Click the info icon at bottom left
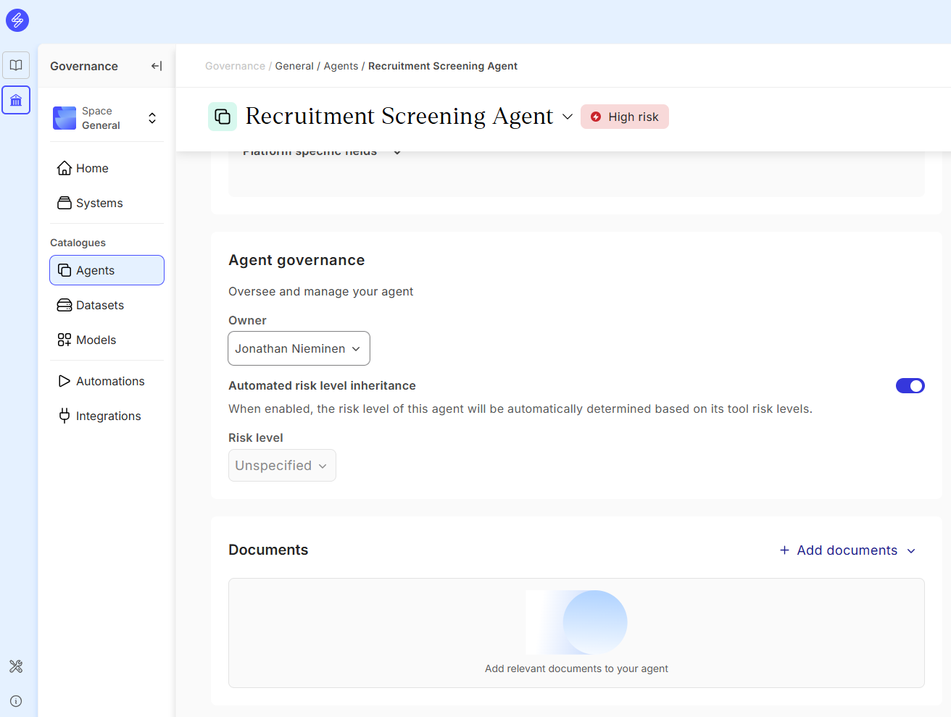The image size is (951, 717). click(x=16, y=701)
